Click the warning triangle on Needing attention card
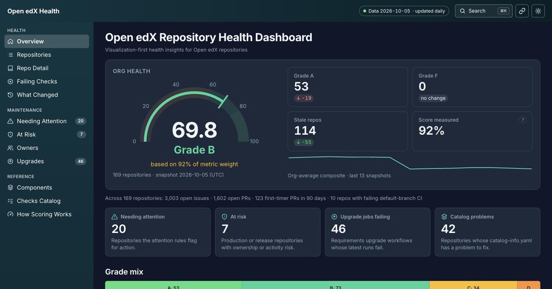 115,217
